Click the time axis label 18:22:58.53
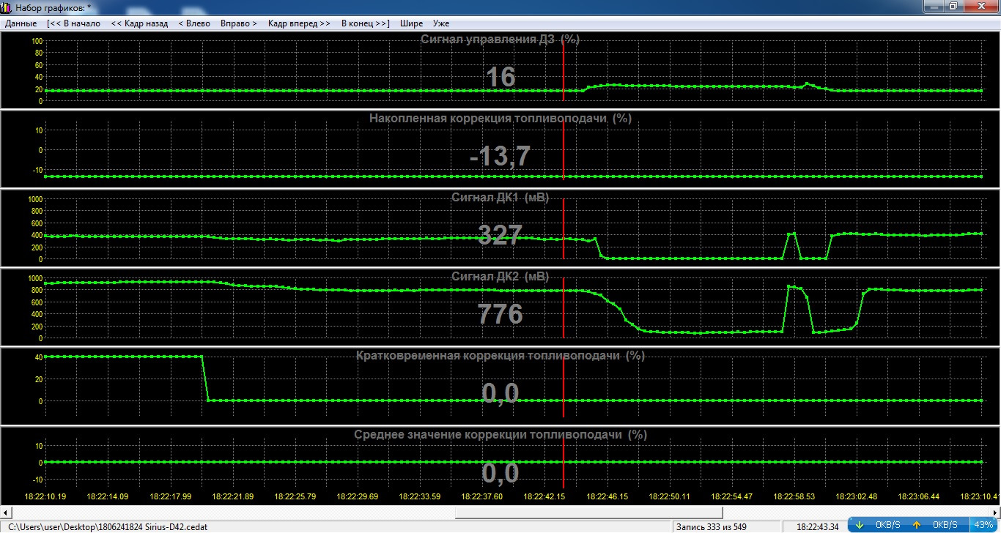The width and height of the screenshot is (1001, 533). click(794, 496)
